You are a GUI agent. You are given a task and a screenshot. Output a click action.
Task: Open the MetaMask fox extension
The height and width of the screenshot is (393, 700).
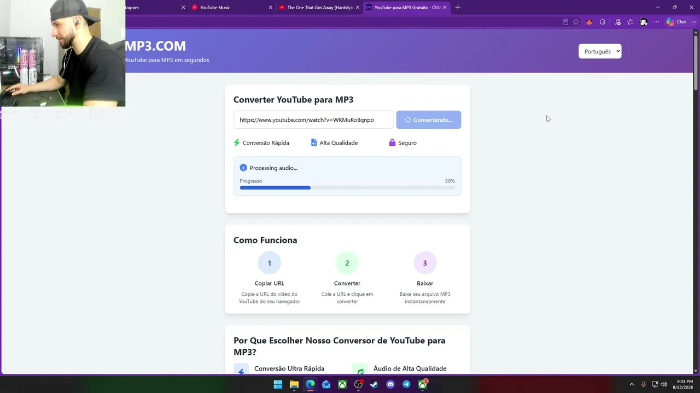pos(589,22)
